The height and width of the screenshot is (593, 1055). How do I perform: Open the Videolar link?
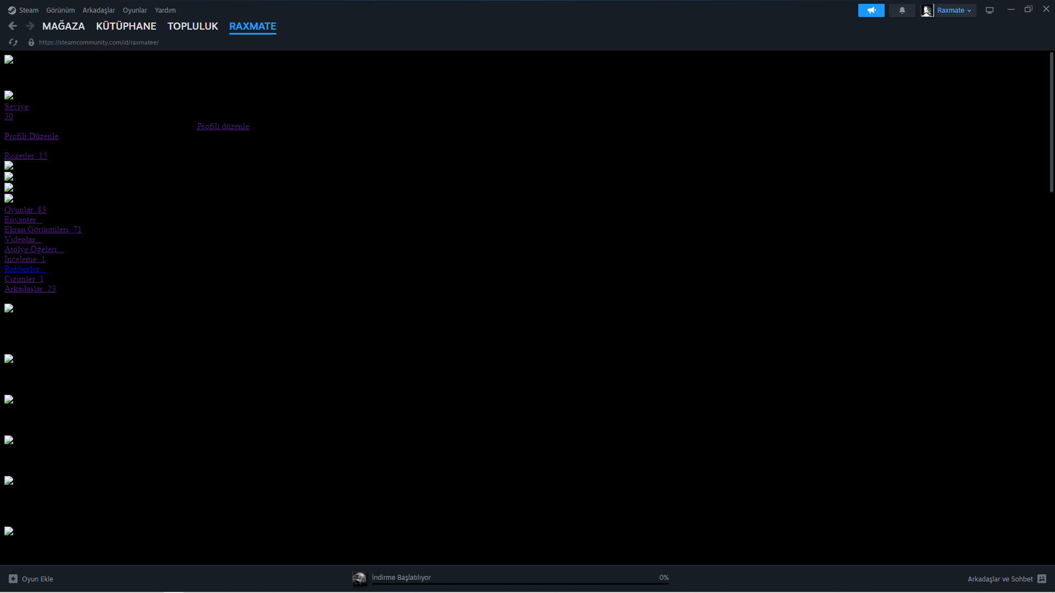23,239
